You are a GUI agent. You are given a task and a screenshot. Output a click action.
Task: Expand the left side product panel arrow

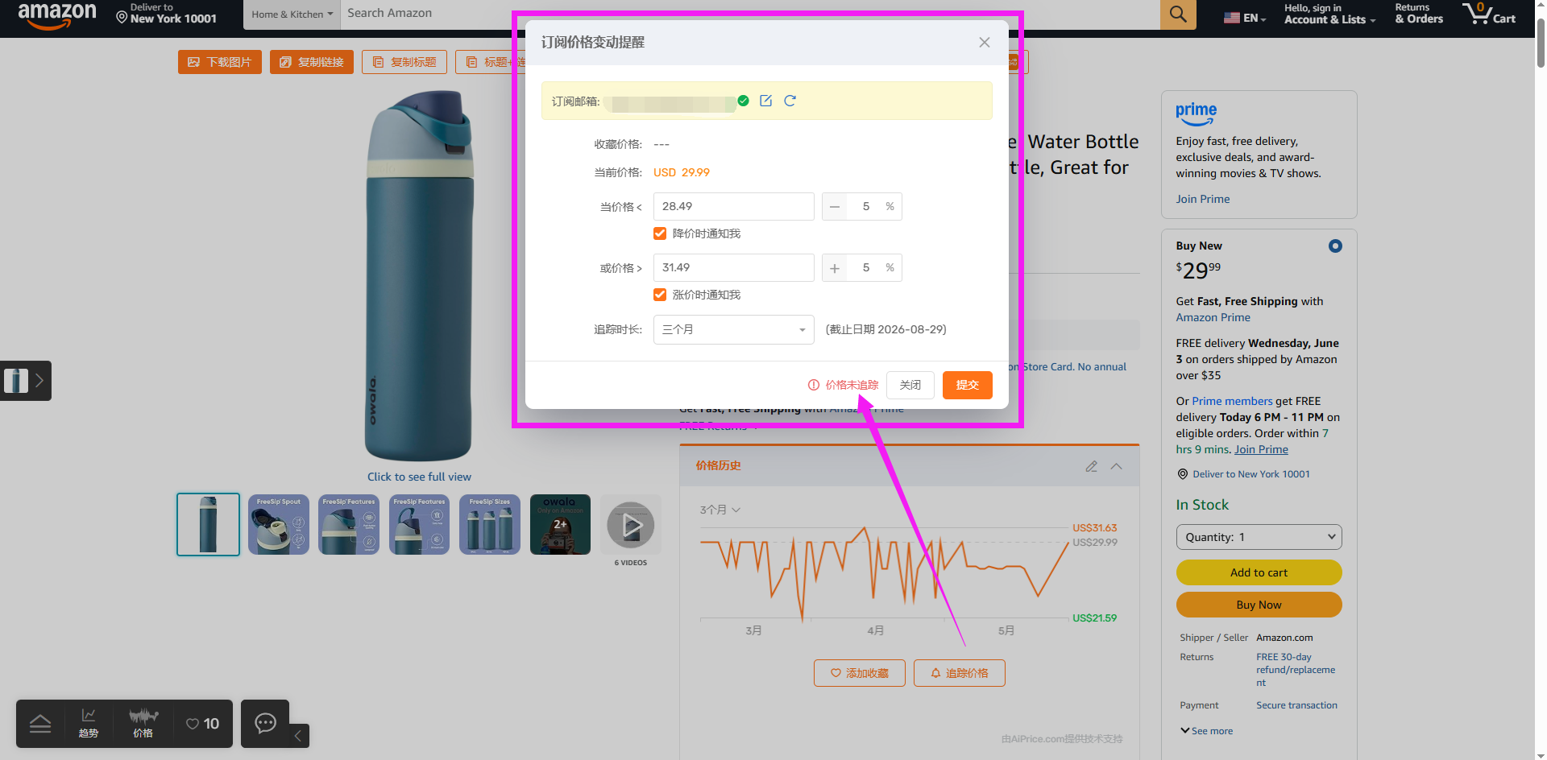39,381
